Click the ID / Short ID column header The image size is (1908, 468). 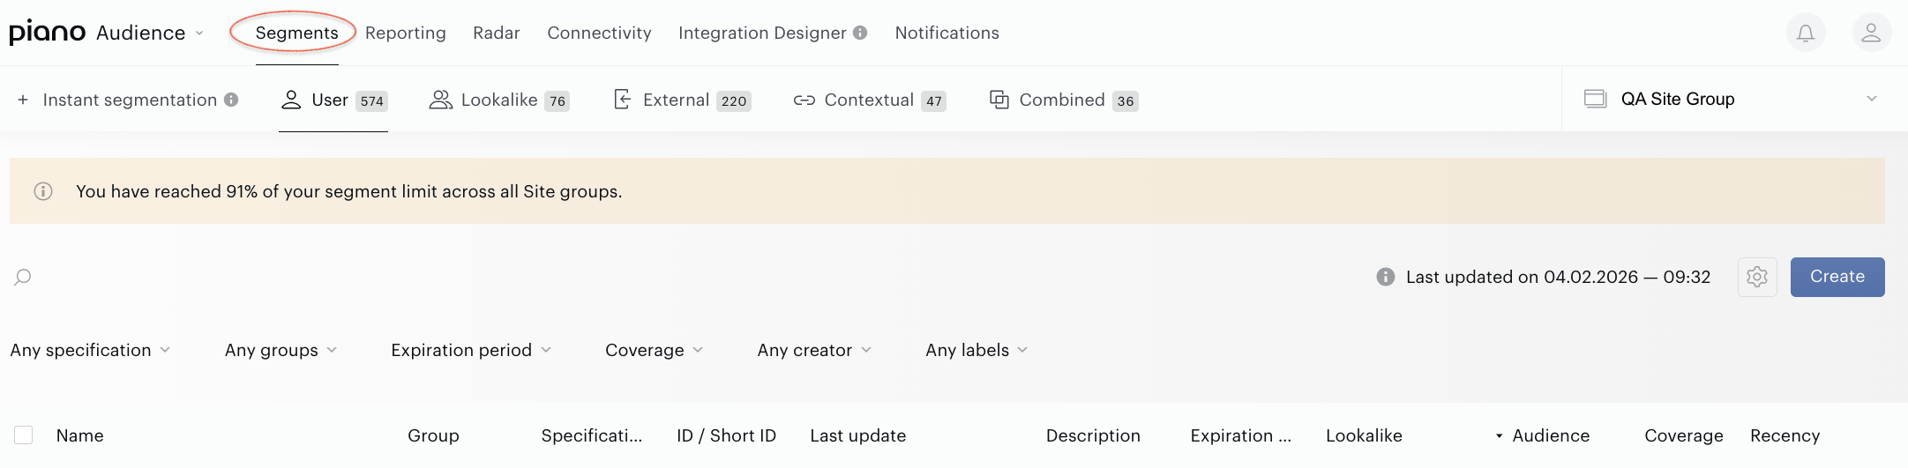pos(726,435)
